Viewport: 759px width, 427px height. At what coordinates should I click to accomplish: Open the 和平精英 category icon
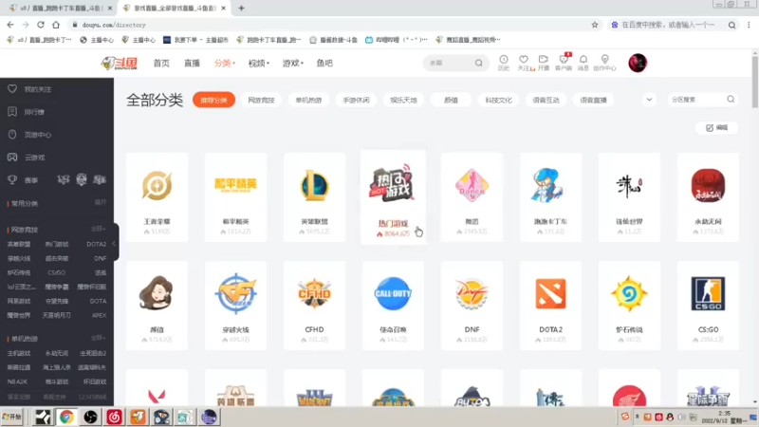coord(235,185)
